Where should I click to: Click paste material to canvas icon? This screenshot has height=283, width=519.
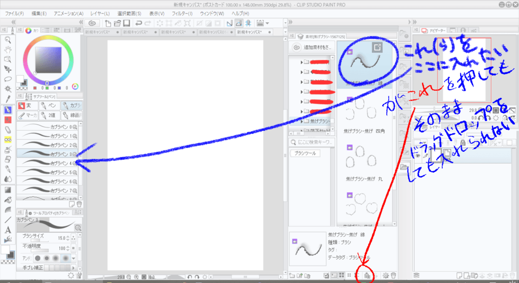[368, 275]
